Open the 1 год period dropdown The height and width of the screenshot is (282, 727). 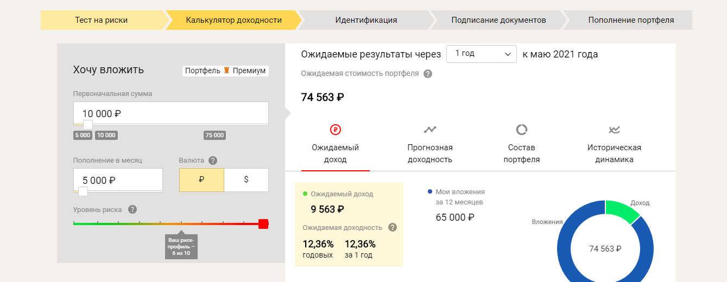[482, 54]
